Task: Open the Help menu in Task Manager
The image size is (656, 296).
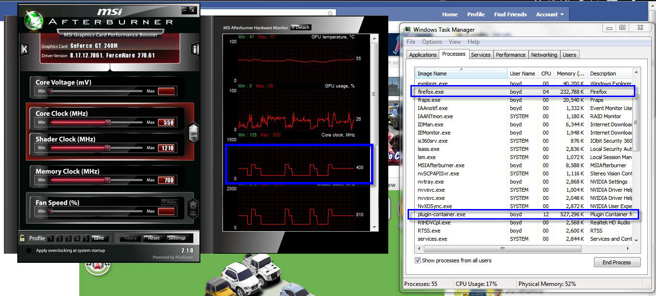Action: pos(473,42)
